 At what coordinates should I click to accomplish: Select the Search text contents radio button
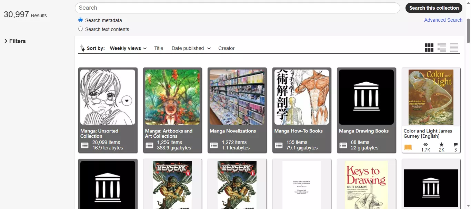click(x=80, y=29)
